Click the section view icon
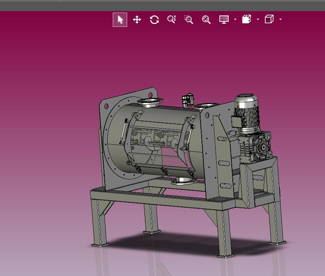This screenshot has width=325, height=276. tap(247, 19)
